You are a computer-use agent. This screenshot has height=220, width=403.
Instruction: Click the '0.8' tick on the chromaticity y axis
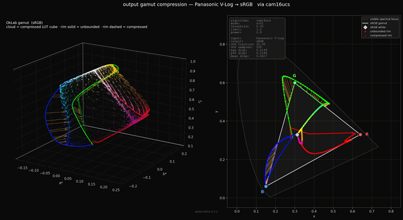point(223,44)
